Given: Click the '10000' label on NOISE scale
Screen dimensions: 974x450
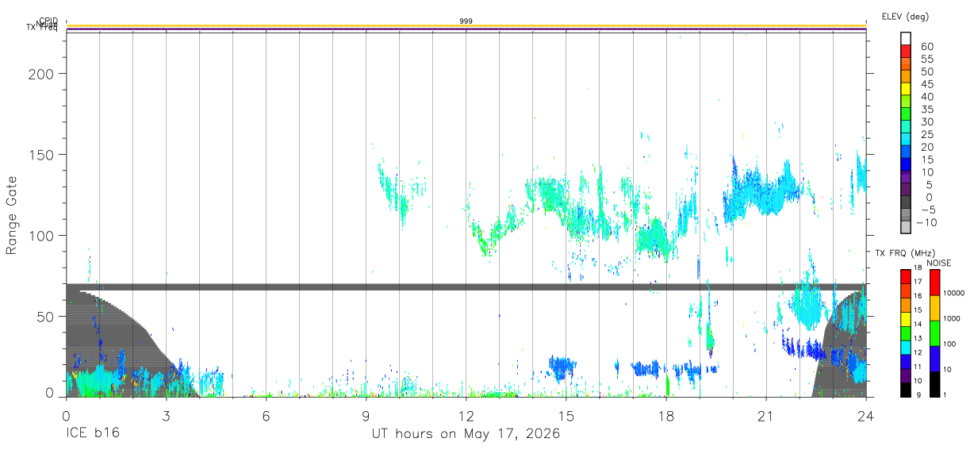Looking at the screenshot, I should click(956, 293).
